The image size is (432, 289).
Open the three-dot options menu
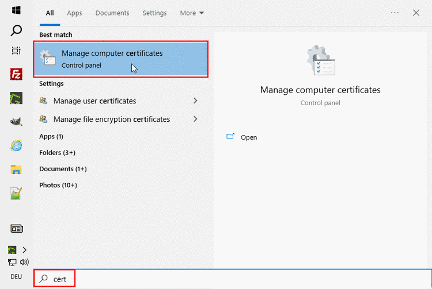[395, 13]
